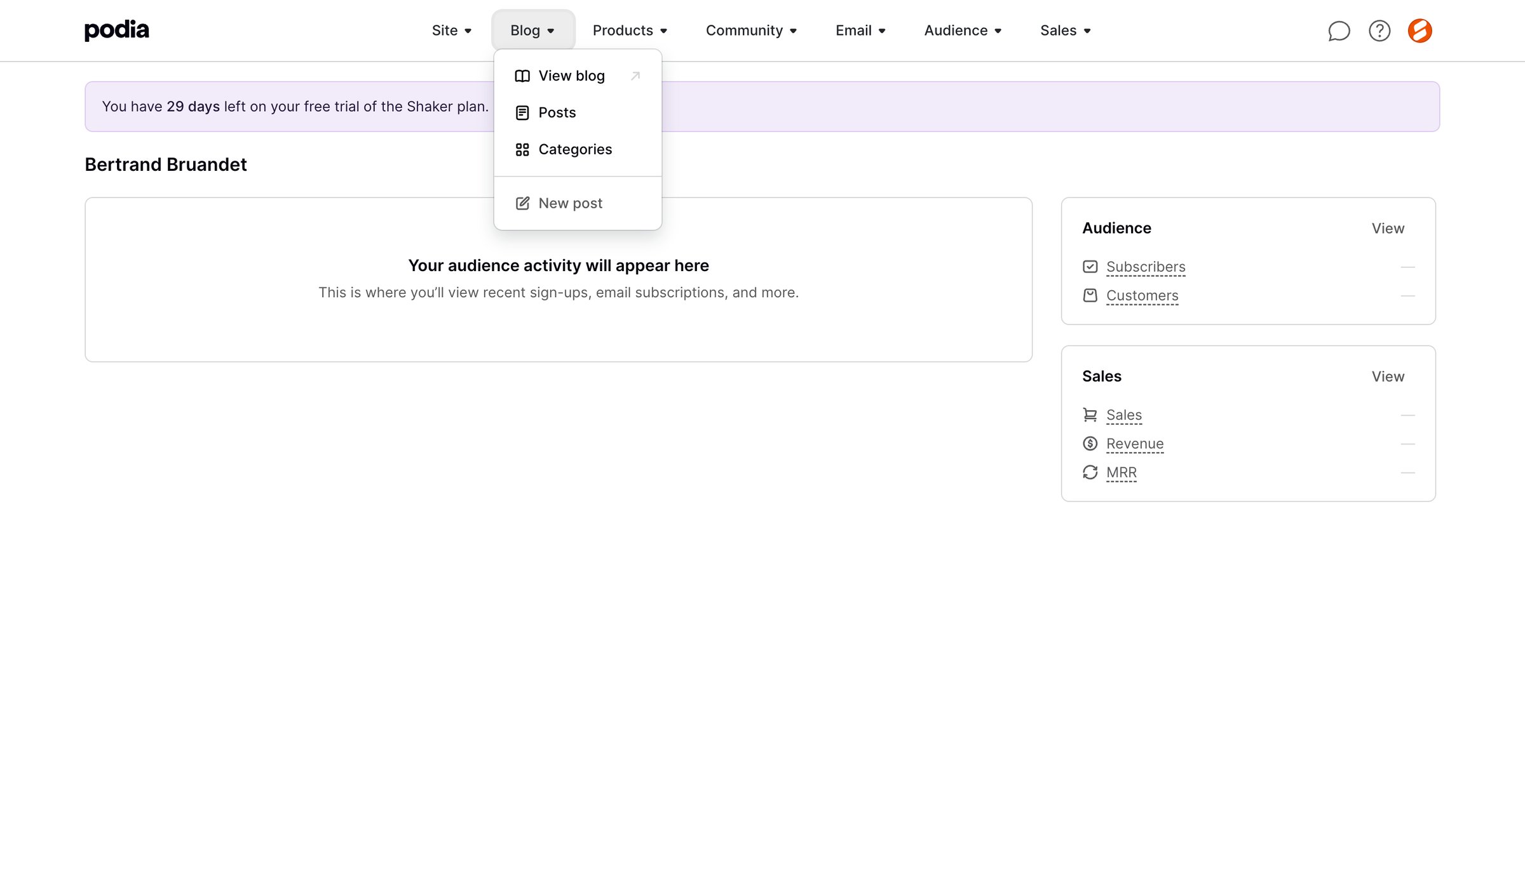Open the help question mark icon

point(1379,30)
